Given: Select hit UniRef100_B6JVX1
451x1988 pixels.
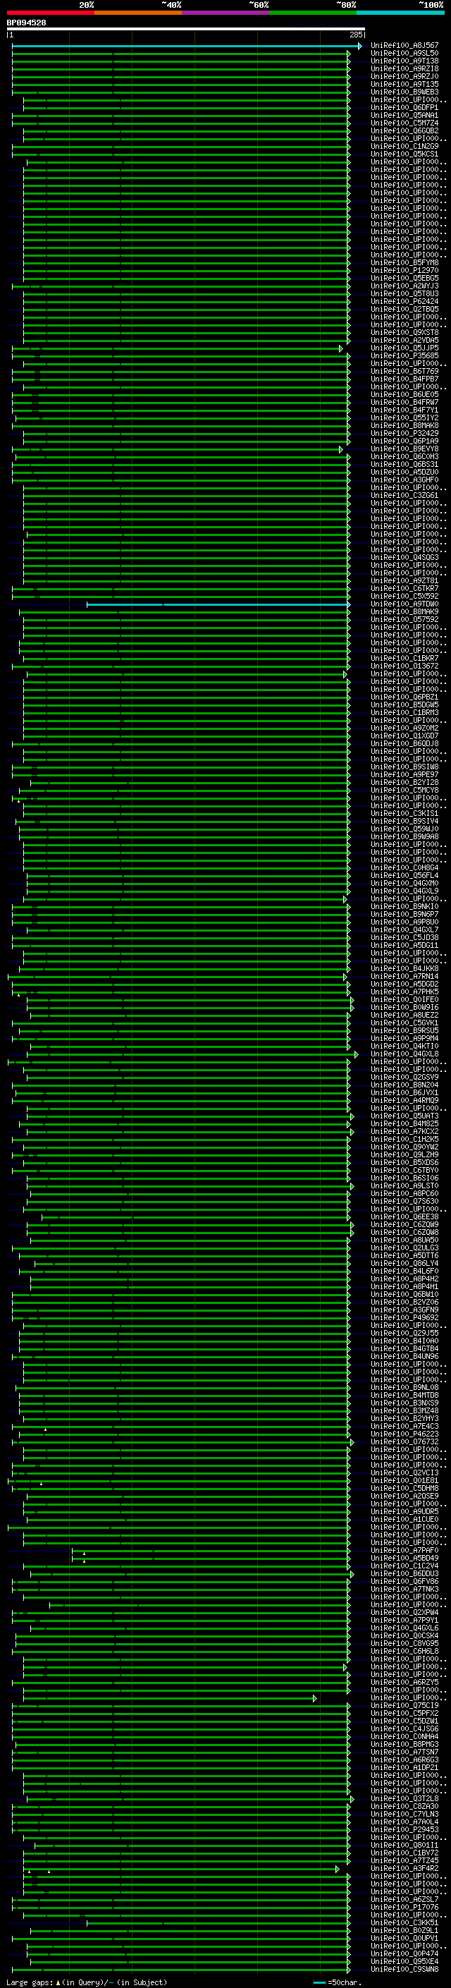Looking at the screenshot, I should pos(404,1093).
